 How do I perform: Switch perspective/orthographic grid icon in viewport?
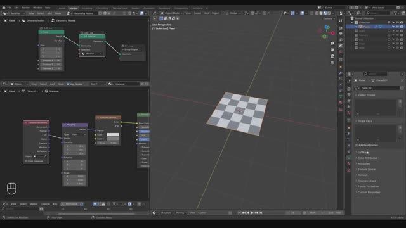pos(332,63)
